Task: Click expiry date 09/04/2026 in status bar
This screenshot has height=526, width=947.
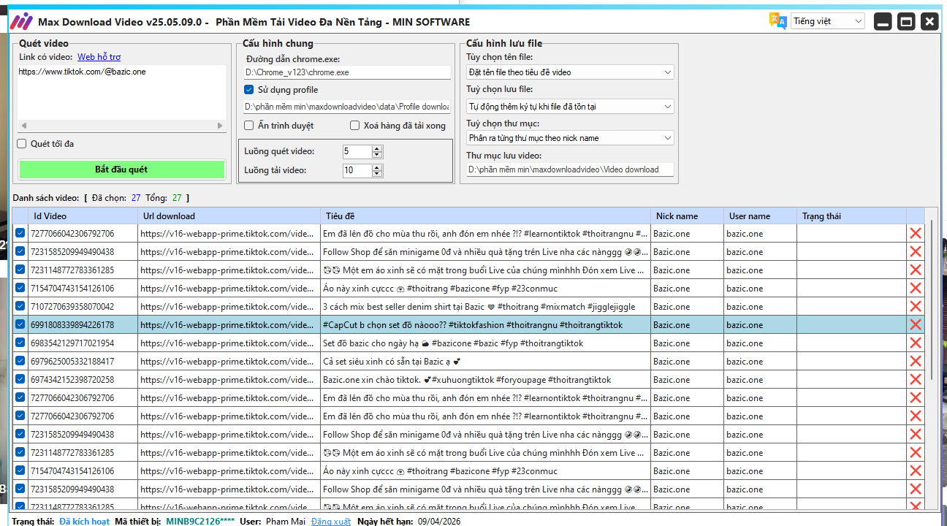Action: click(439, 522)
